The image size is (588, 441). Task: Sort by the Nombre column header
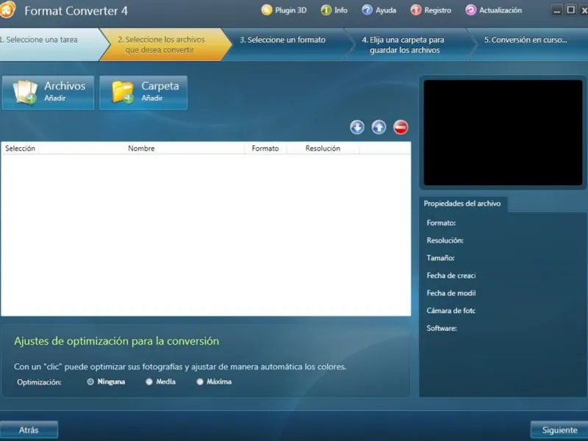pos(141,148)
